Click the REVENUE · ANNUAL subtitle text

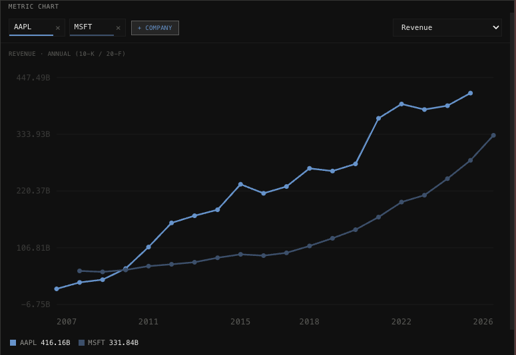67,54
